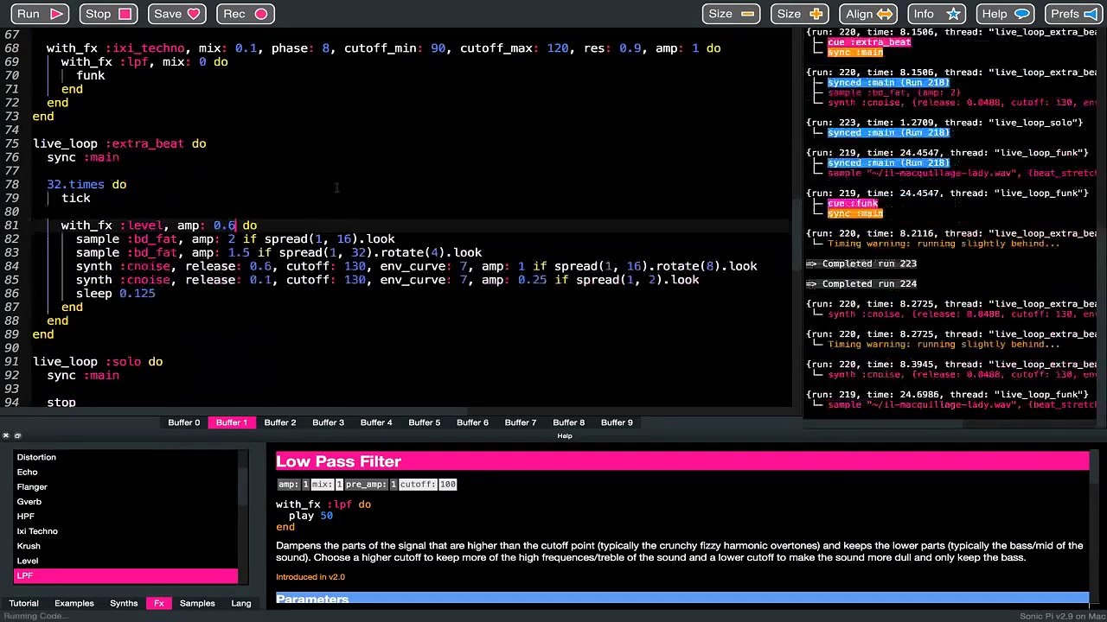Switch to Buffer 0
1107x622 pixels.
click(x=183, y=422)
